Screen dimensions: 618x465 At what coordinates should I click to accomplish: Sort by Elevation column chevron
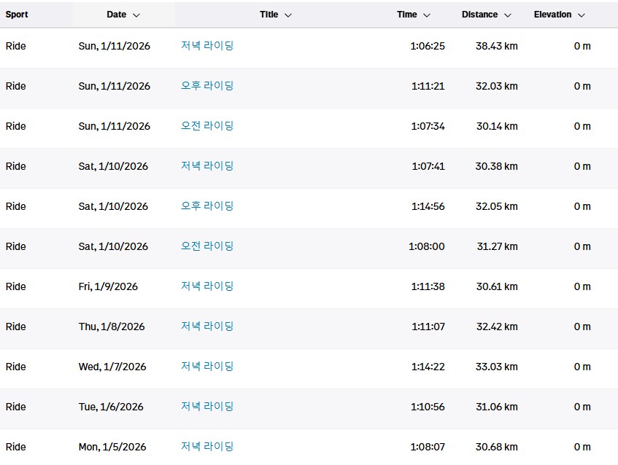pyautogui.click(x=582, y=15)
